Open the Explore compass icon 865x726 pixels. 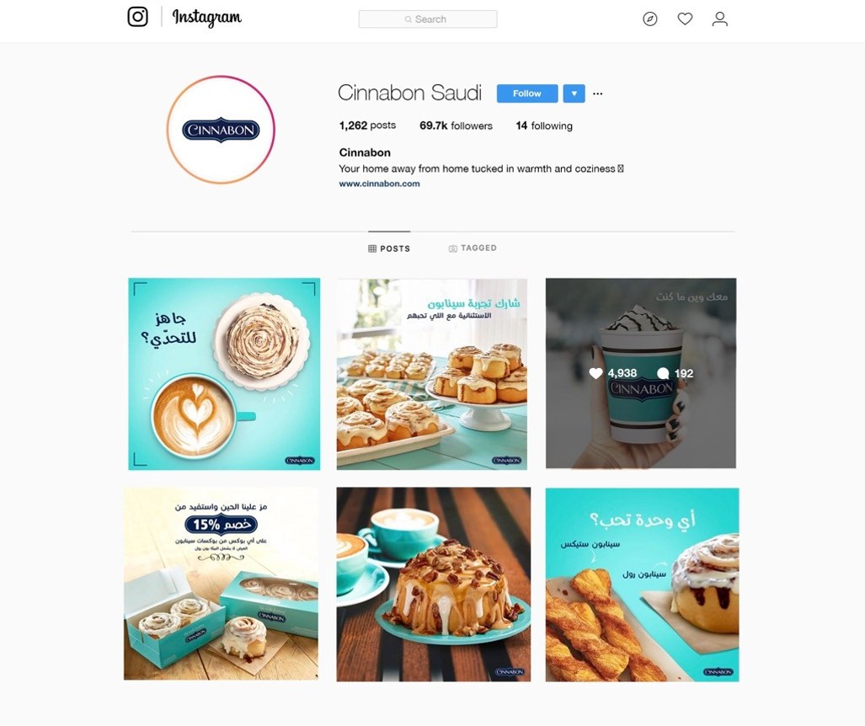click(650, 19)
